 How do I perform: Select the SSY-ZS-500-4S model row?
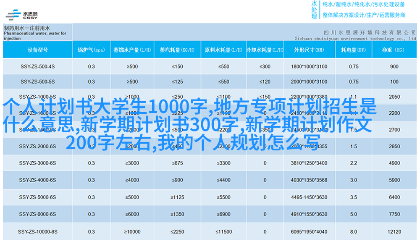pyautogui.click(x=37, y=66)
